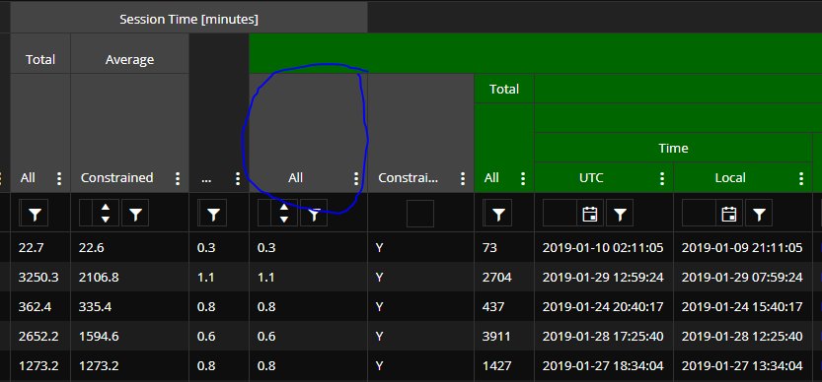The image size is (822, 382).
Task: Increment value in the Constrained filter spinner
Action: (x=106, y=207)
